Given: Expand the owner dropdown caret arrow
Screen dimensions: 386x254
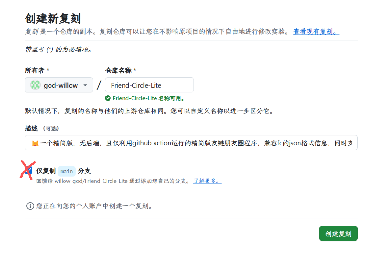Looking at the screenshot, I should pos(85,85).
